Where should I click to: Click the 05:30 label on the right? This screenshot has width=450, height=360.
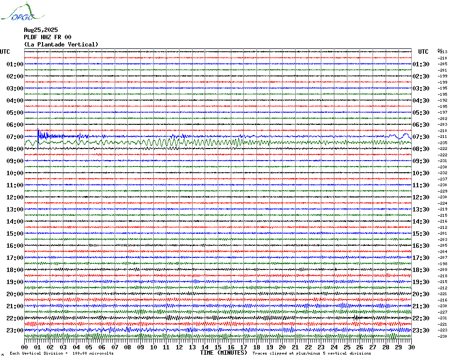pyautogui.click(x=421, y=113)
